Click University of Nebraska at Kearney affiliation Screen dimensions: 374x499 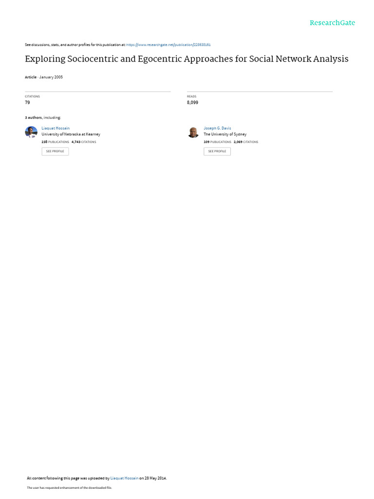(71, 134)
